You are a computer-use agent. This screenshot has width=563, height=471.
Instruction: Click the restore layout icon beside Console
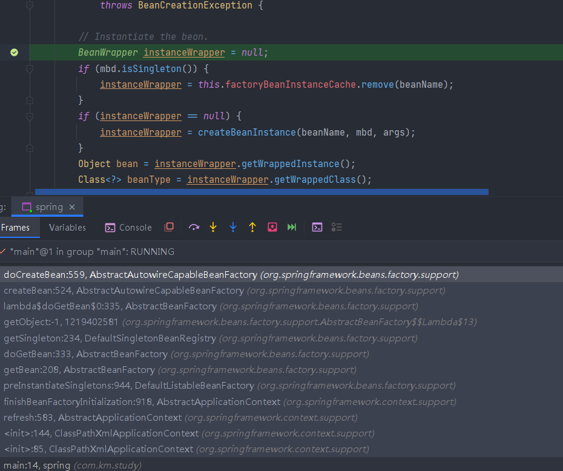pyautogui.click(x=169, y=227)
